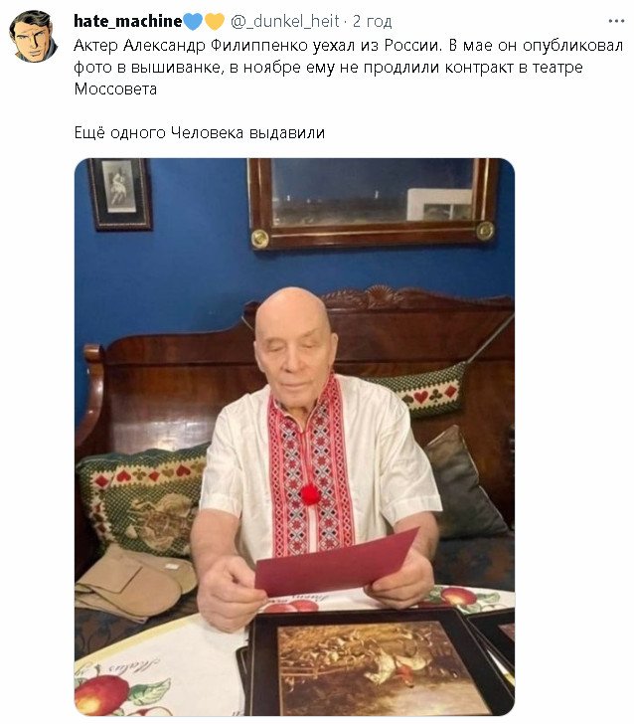The height and width of the screenshot is (724, 634).
Task: Open the tweet's three-dot more options menu
Action: click(x=616, y=21)
